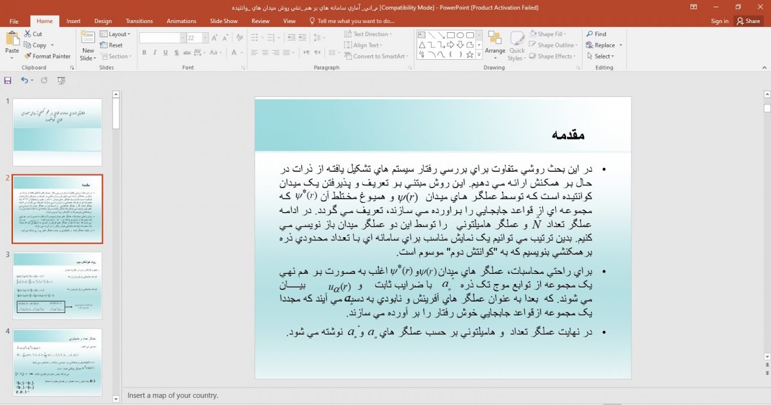Image resolution: width=771 pixels, height=405 pixels.
Task: Switch to the Transitions tab
Action: (139, 21)
